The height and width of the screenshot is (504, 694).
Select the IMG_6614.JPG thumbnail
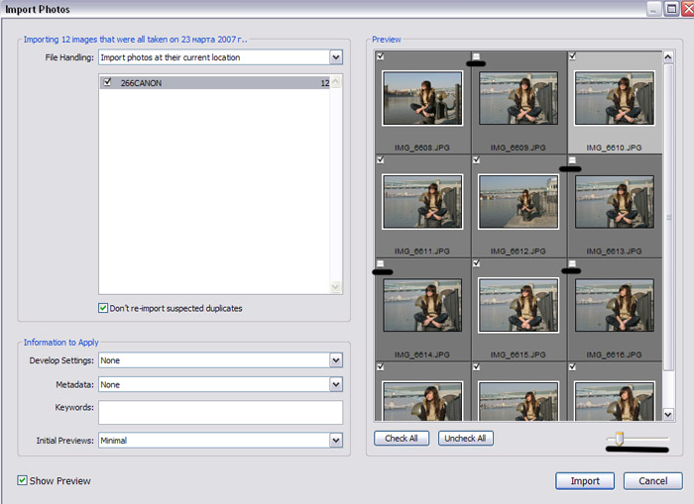[422, 305]
